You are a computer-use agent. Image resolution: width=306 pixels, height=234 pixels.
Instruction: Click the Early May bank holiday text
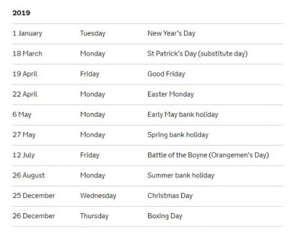(183, 114)
